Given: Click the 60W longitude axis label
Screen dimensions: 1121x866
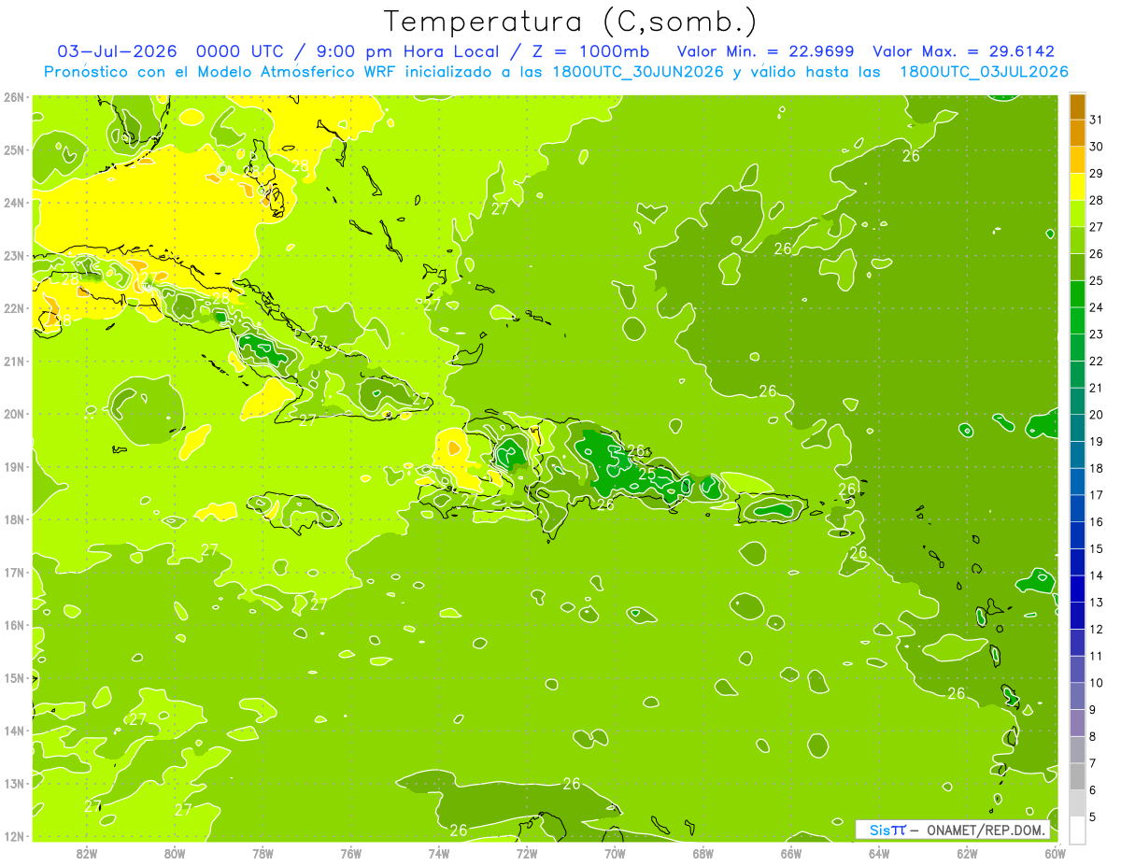Looking at the screenshot, I should 1055,853.
